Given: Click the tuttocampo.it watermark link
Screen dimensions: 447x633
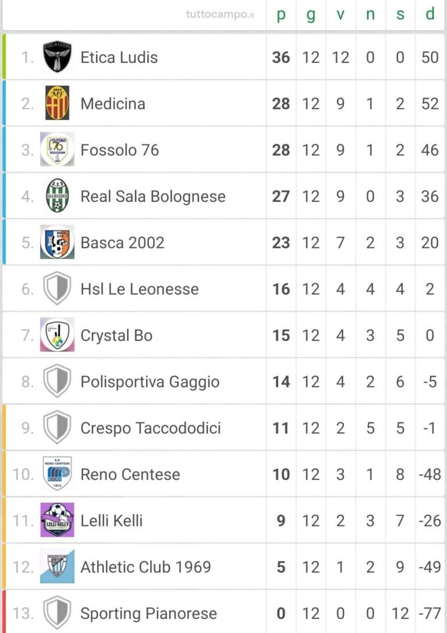Looking at the screenshot, I should click(220, 15).
